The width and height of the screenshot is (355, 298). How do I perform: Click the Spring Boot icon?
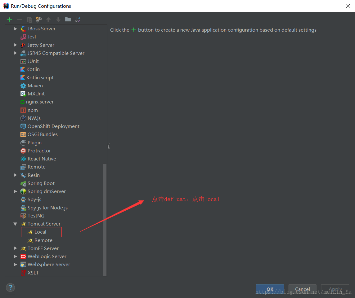23,183
